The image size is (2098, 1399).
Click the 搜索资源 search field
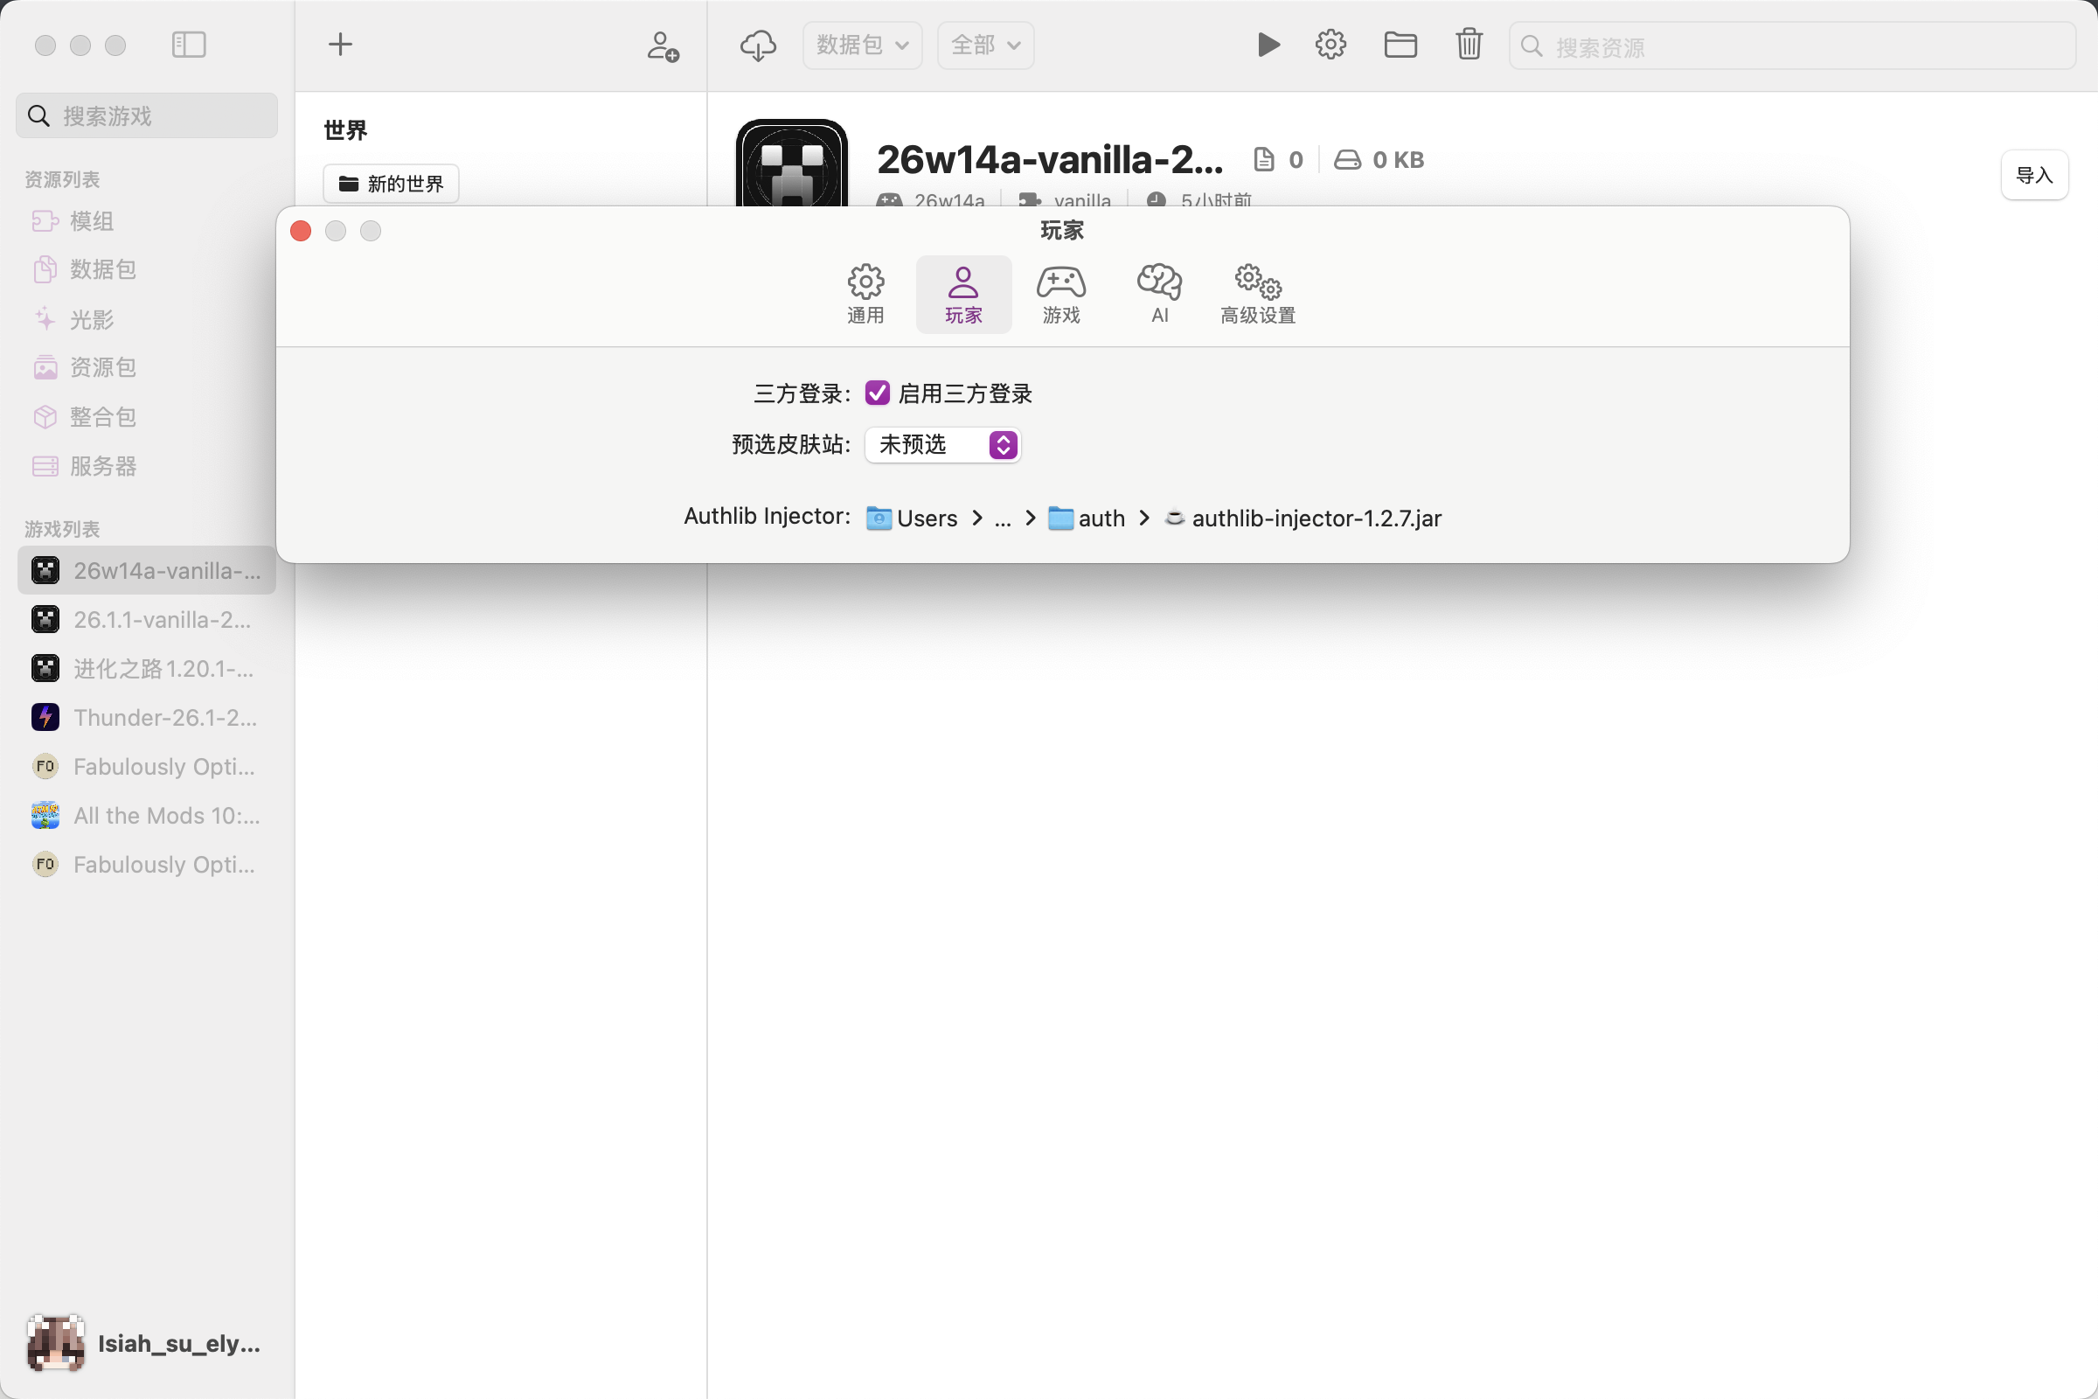pos(1793,46)
